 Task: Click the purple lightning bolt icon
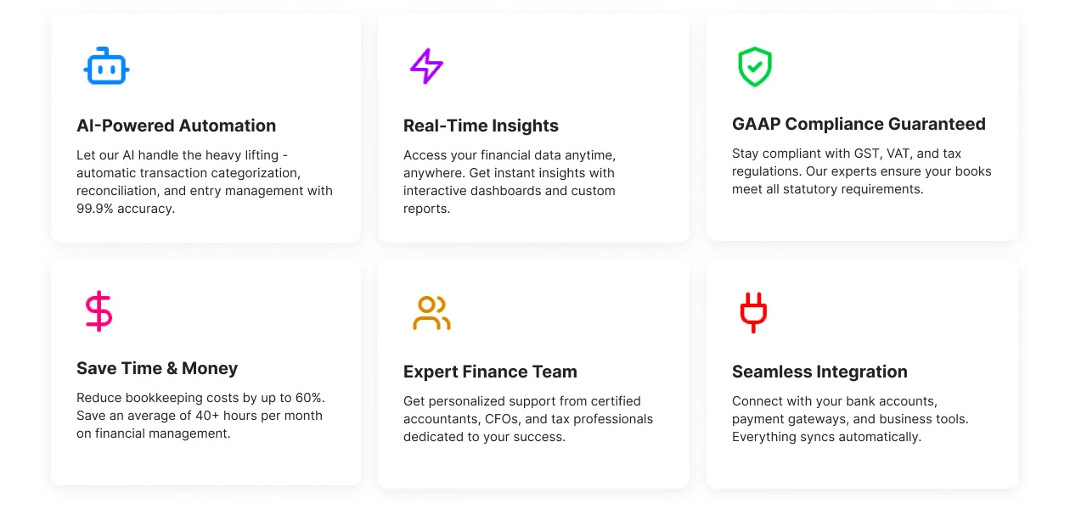tap(426, 66)
